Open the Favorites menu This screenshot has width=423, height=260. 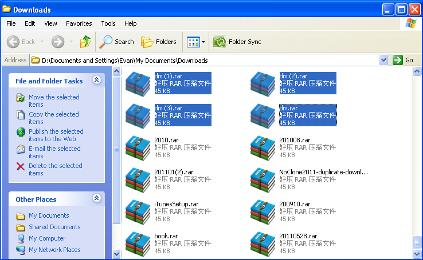[x=79, y=23]
